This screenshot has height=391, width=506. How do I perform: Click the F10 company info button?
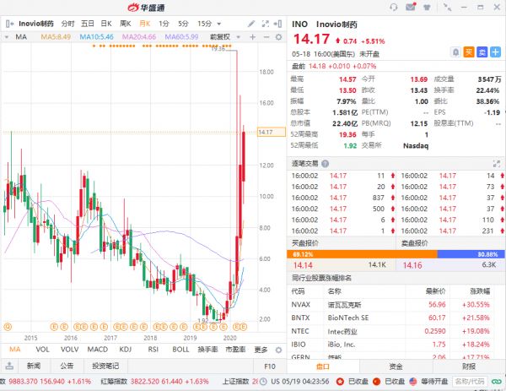click(x=270, y=366)
